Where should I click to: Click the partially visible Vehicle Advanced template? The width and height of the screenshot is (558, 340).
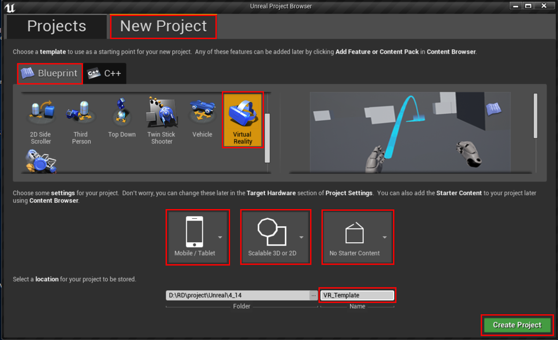point(41,161)
